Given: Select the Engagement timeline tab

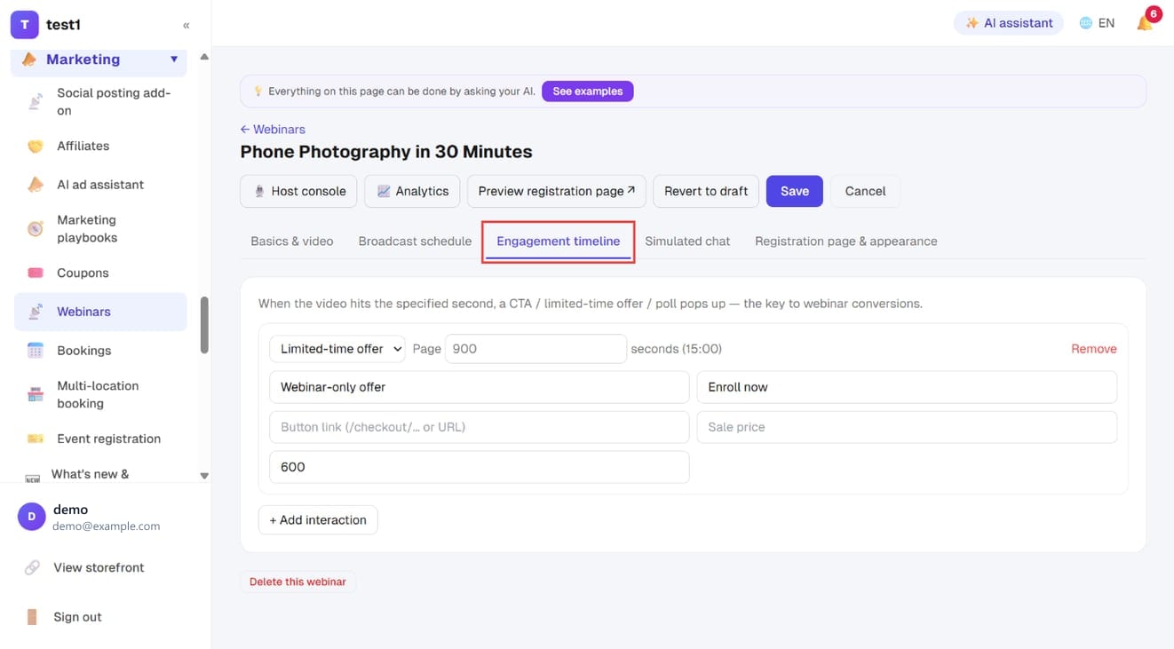Looking at the screenshot, I should click(559, 241).
